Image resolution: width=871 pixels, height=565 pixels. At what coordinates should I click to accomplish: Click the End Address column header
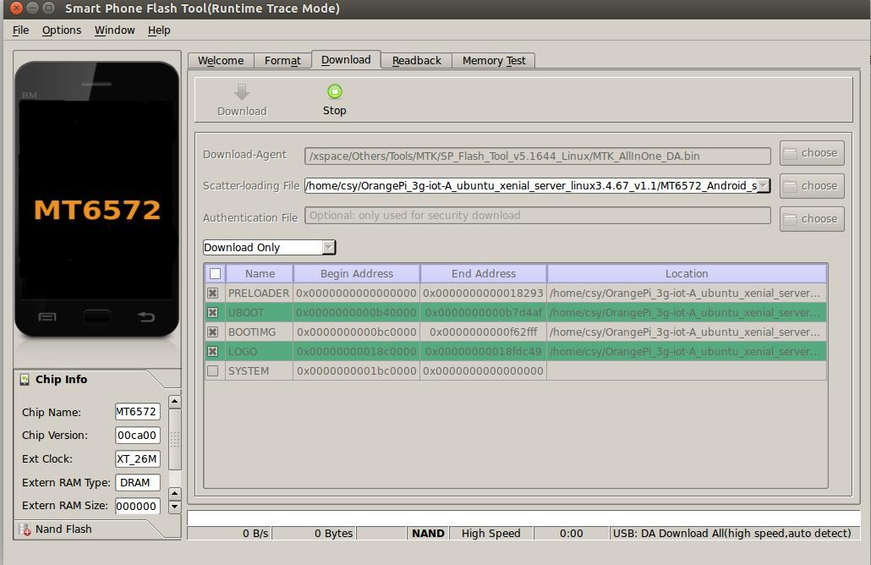[483, 273]
